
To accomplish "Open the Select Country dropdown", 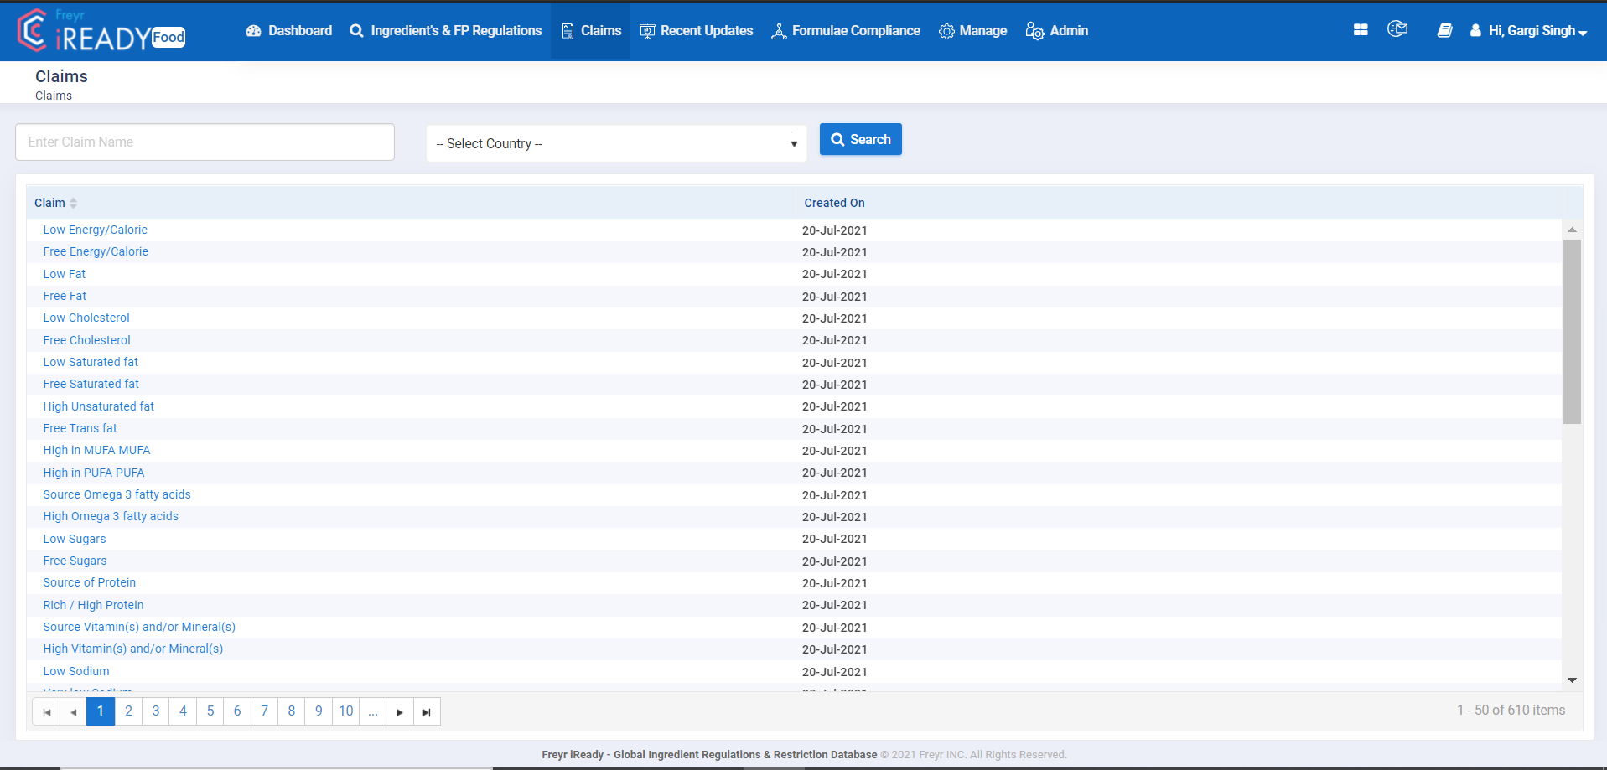I will click(x=616, y=143).
